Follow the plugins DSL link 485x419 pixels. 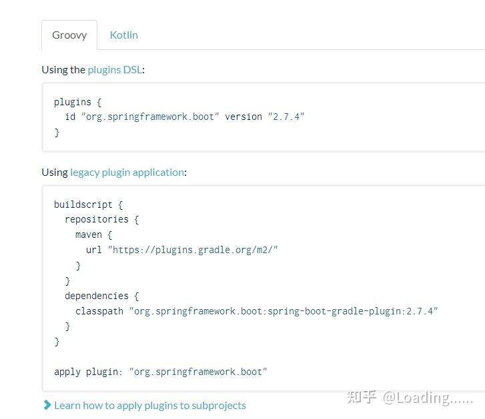[x=114, y=69]
